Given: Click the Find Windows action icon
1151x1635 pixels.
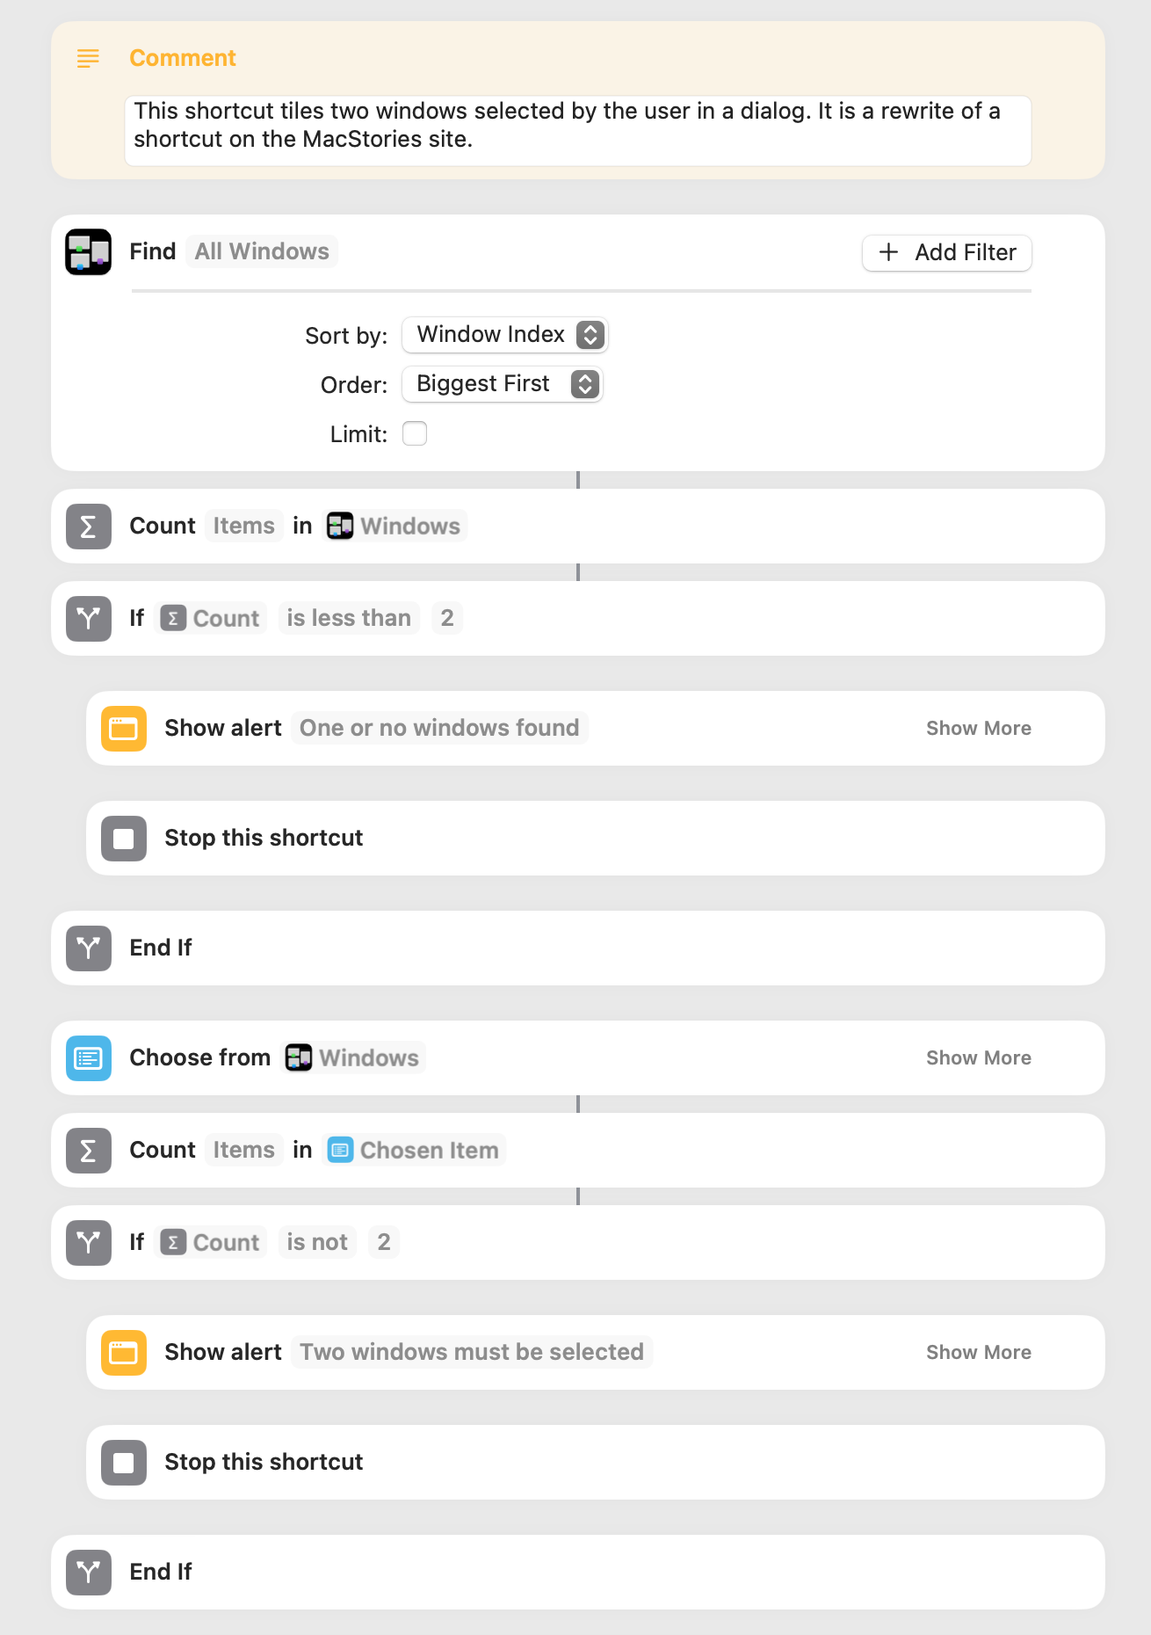Looking at the screenshot, I should pos(88,251).
